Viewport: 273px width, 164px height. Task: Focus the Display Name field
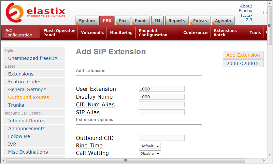click(x=162, y=97)
